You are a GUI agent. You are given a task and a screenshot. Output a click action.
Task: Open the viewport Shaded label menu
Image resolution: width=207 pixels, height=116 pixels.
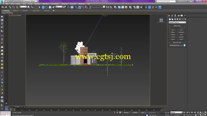(19, 15)
